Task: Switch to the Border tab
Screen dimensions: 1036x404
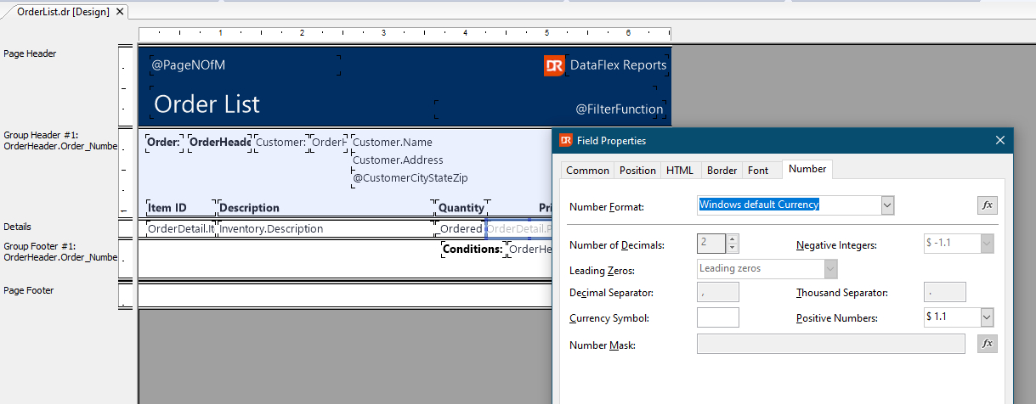Action: [x=722, y=171]
